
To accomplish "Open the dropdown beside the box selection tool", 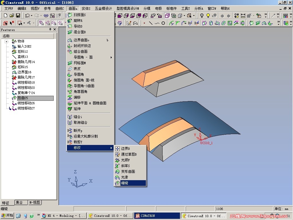I will point(24,23).
